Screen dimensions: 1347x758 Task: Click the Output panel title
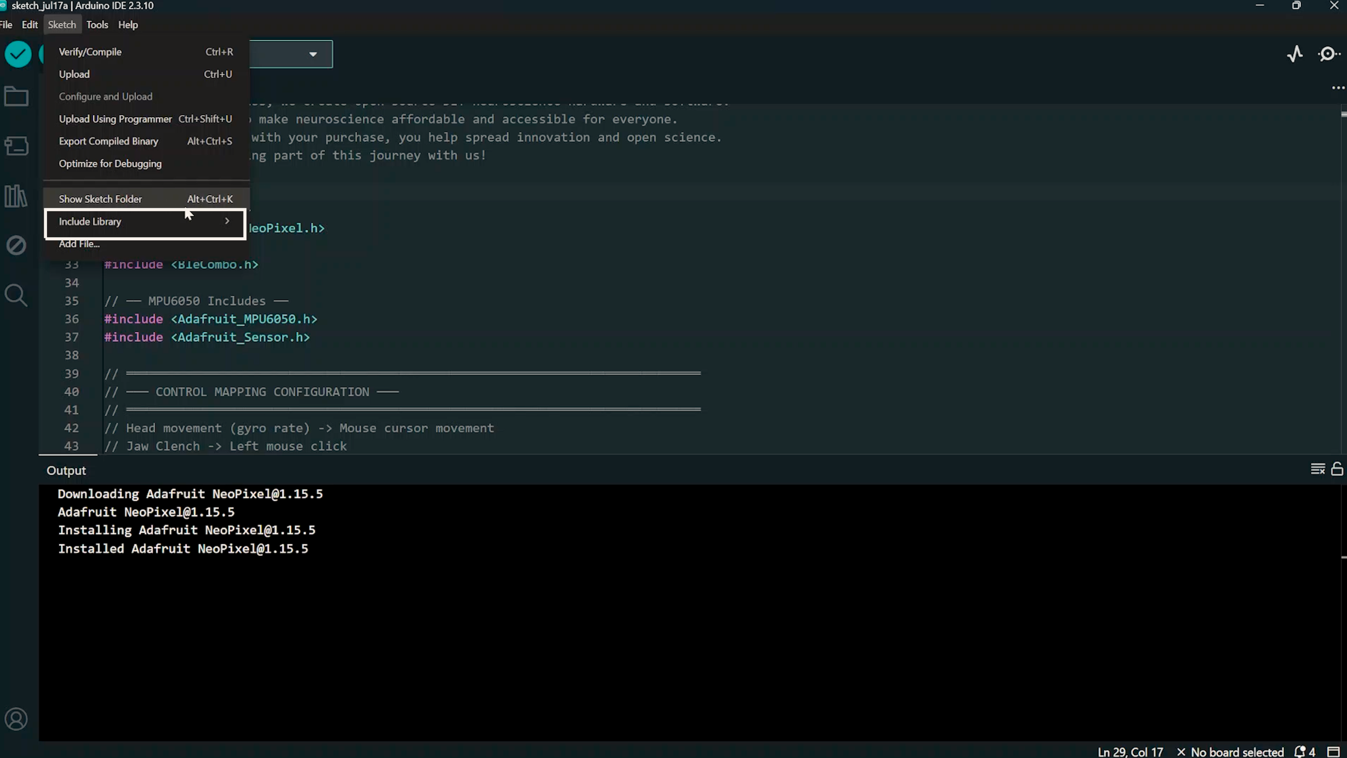tap(66, 471)
